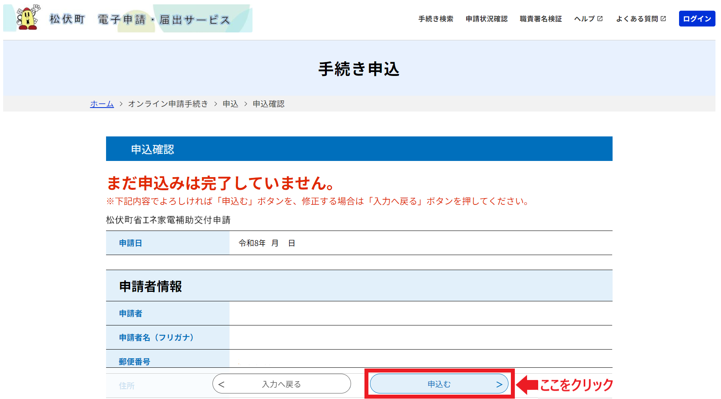Click the よくある質問 link text
The height and width of the screenshot is (399, 721).
[x=637, y=19]
